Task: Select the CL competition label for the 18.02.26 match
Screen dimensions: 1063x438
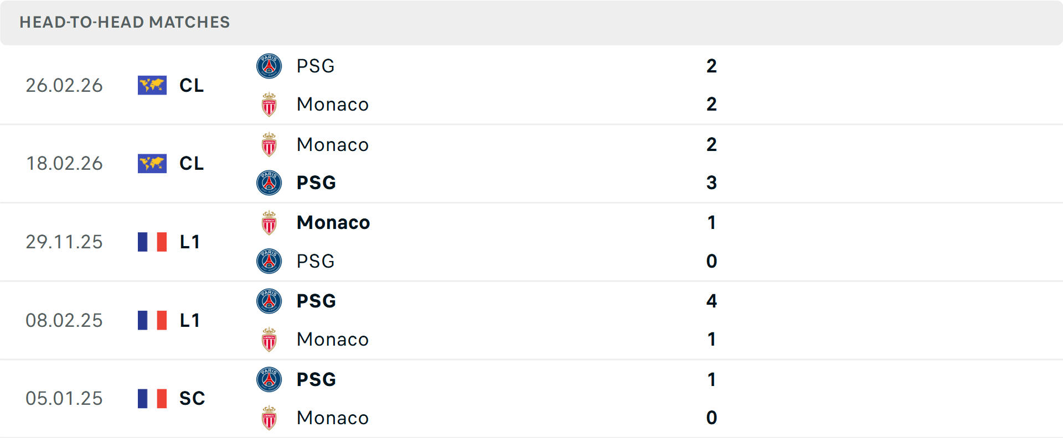Action: point(191,163)
